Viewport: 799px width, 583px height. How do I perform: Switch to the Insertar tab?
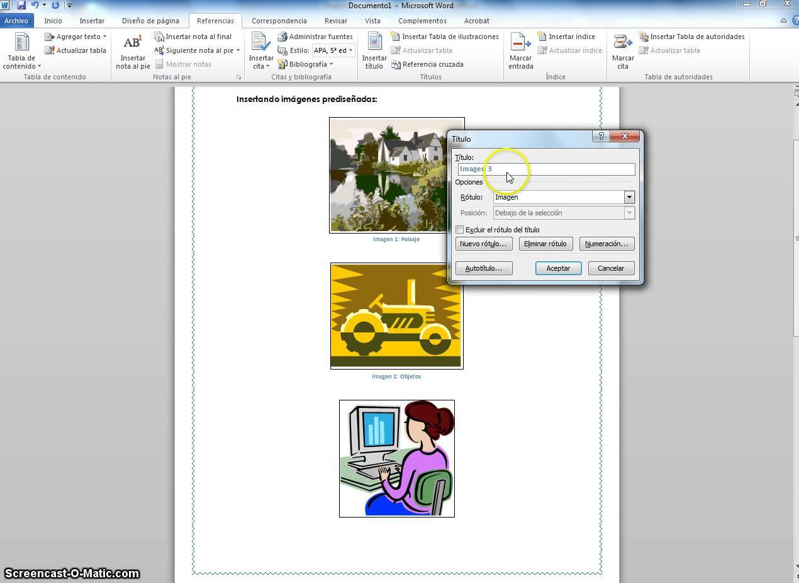pyautogui.click(x=92, y=21)
